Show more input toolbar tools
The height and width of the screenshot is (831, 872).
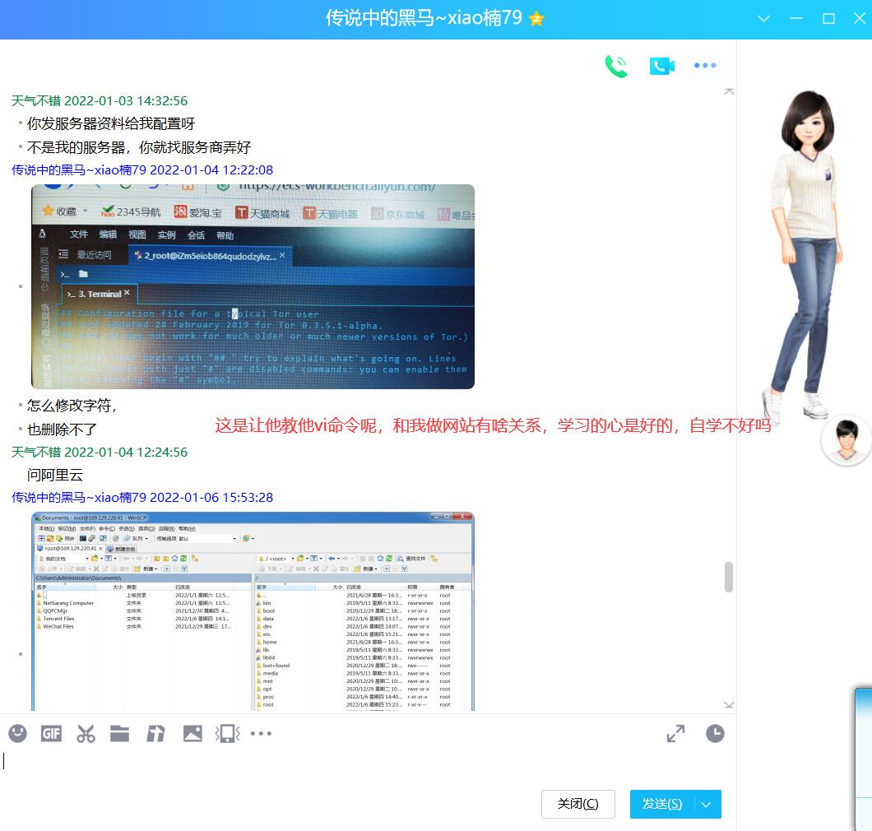point(261,734)
